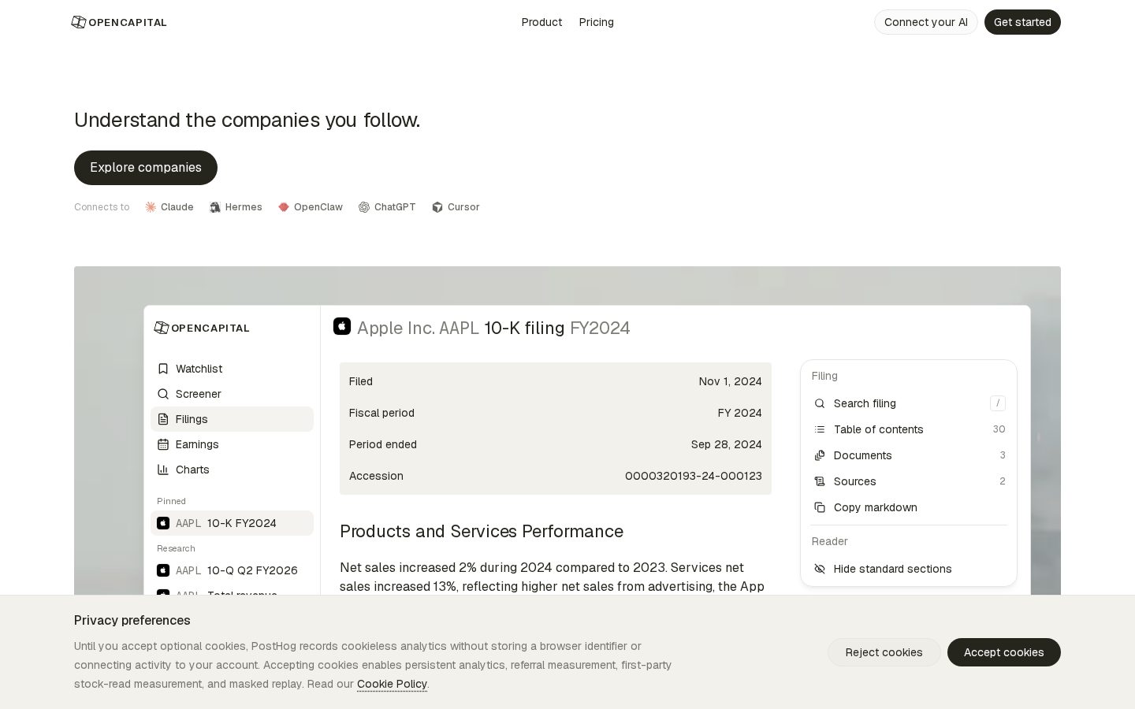Open Table of contents with 30 entries
This screenshot has width=1135, height=709.
[909, 429]
